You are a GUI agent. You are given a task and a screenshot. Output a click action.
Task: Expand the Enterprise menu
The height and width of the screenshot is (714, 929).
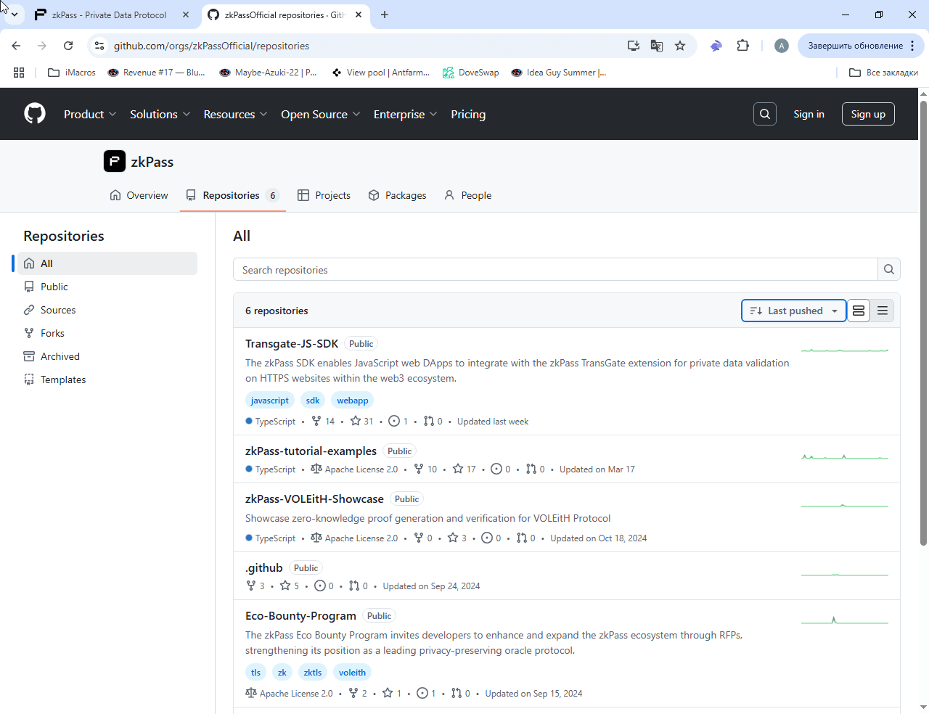(x=405, y=114)
